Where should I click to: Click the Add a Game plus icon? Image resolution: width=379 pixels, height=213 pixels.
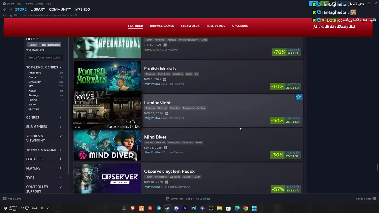tap(4, 199)
